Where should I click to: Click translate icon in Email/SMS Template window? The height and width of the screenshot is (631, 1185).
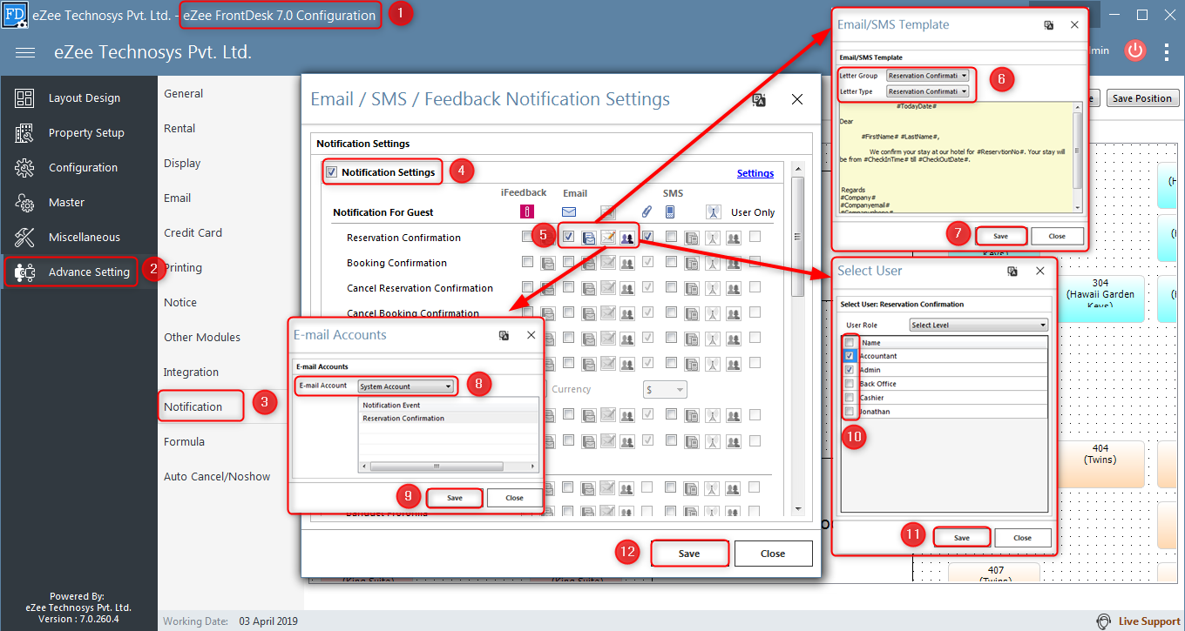pyautogui.click(x=1049, y=25)
